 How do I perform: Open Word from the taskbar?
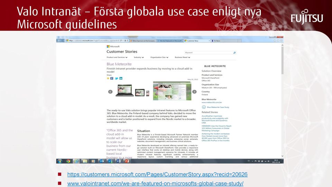(119, 161)
